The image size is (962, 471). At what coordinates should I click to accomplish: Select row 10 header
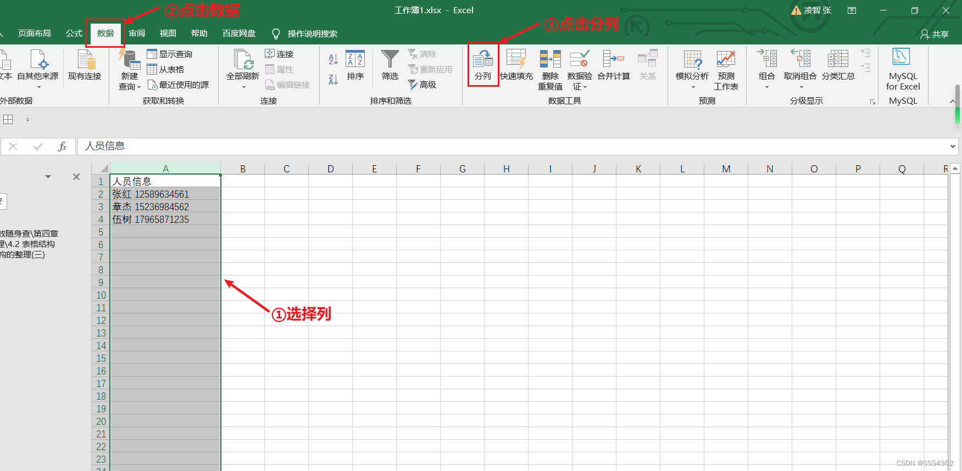[x=101, y=295]
